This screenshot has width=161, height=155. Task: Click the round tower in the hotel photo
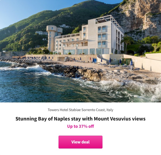click(x=53, y=38)
